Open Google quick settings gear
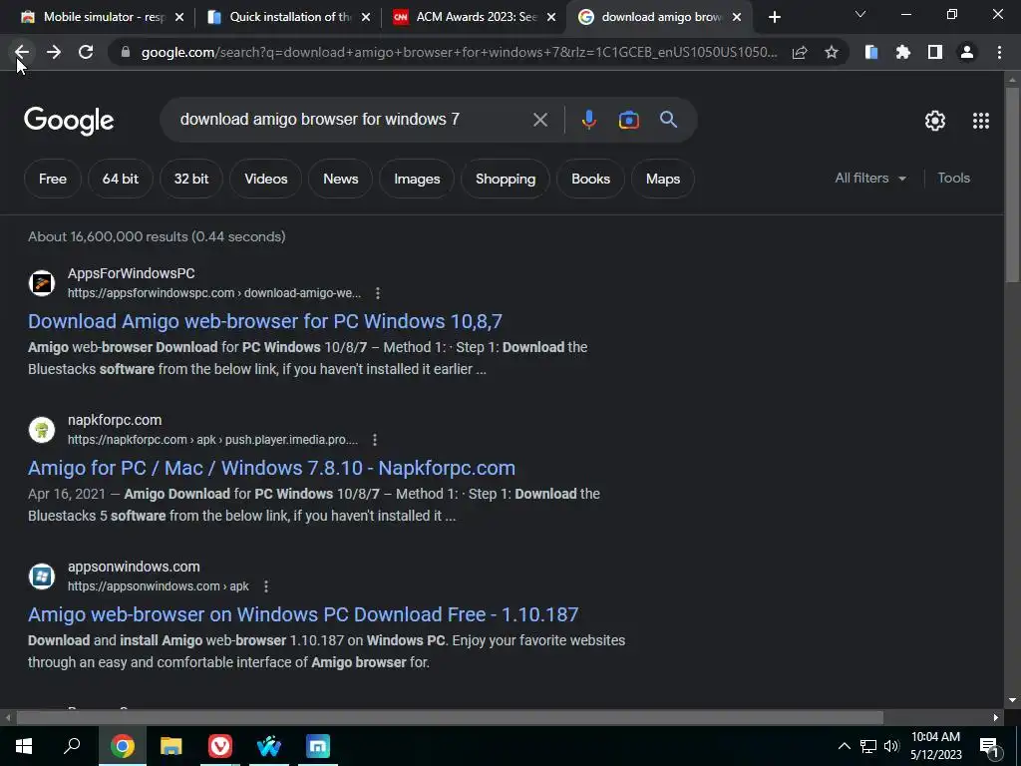 pyautogui.click(x=935, y=121)
